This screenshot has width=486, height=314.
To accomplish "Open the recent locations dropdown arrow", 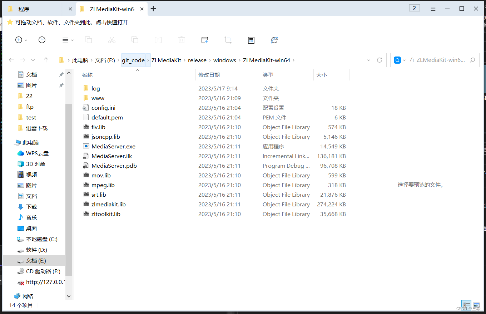I will click(33, 60).
